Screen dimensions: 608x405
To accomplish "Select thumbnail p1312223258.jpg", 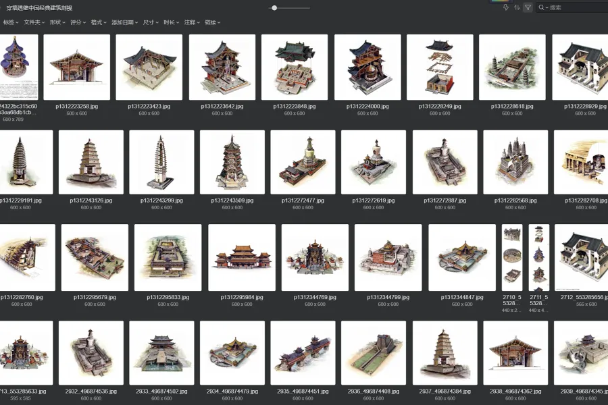I will point(77,67).
